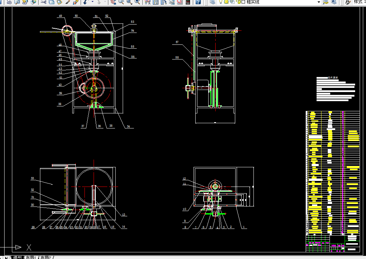Switch to the 模型 tab
This screenshot has height=259, width=366.
click(x=18, y=257)
